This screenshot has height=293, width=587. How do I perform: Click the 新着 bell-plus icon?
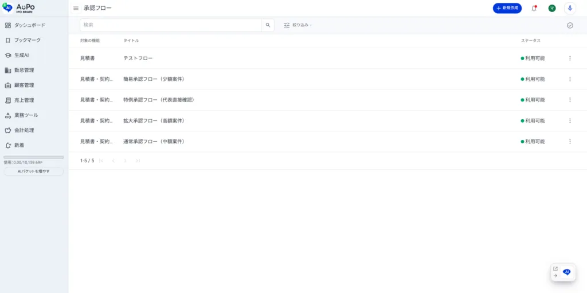coord(8,146)
